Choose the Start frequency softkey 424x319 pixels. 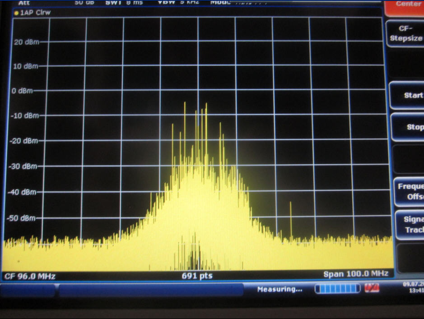[407, 95]
